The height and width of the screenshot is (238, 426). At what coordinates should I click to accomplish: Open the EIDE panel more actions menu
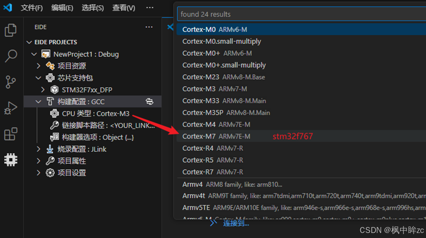(x=149, y=27)
